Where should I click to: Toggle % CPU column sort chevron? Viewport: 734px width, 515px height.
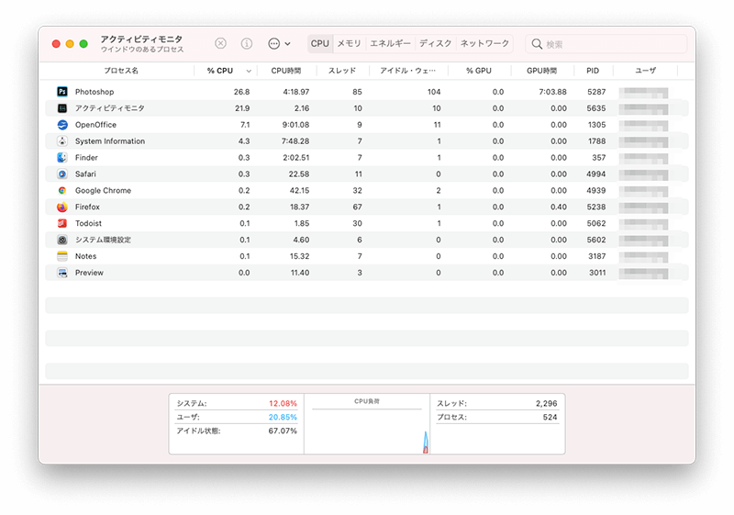pyautogui.click(x=249, y=72)
